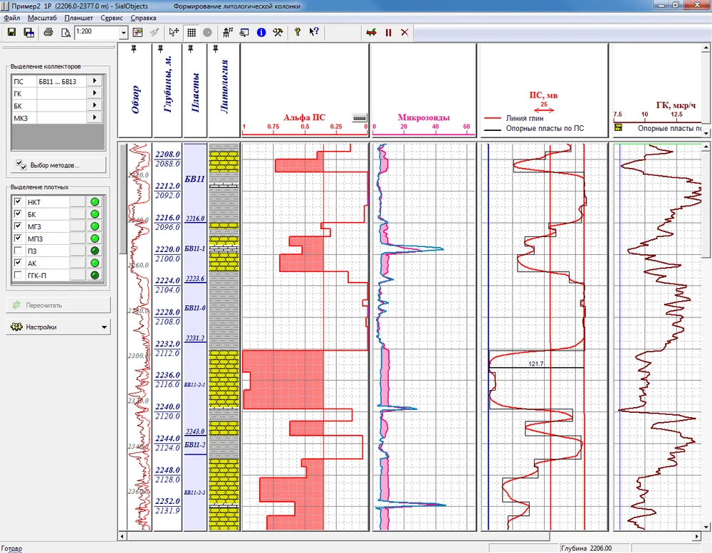Image resolution: width=712 pixels, height=553 pixels.
Task: Click the green indicator next to БК
Action: (x=93, y=214)
